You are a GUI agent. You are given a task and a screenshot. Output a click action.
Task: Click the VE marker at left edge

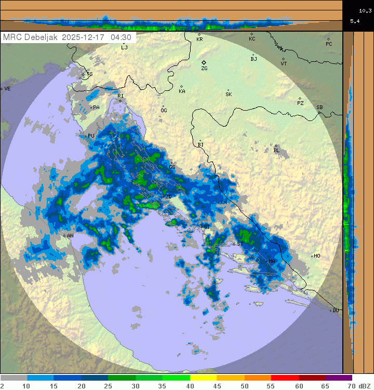click(x=2, y=89)
